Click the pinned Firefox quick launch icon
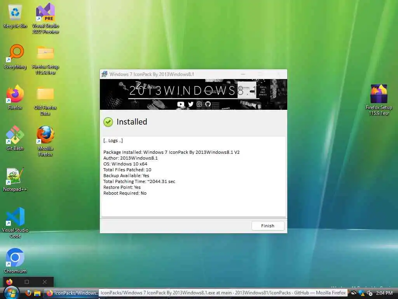The image size is (398, 299). tap(28, 293)
